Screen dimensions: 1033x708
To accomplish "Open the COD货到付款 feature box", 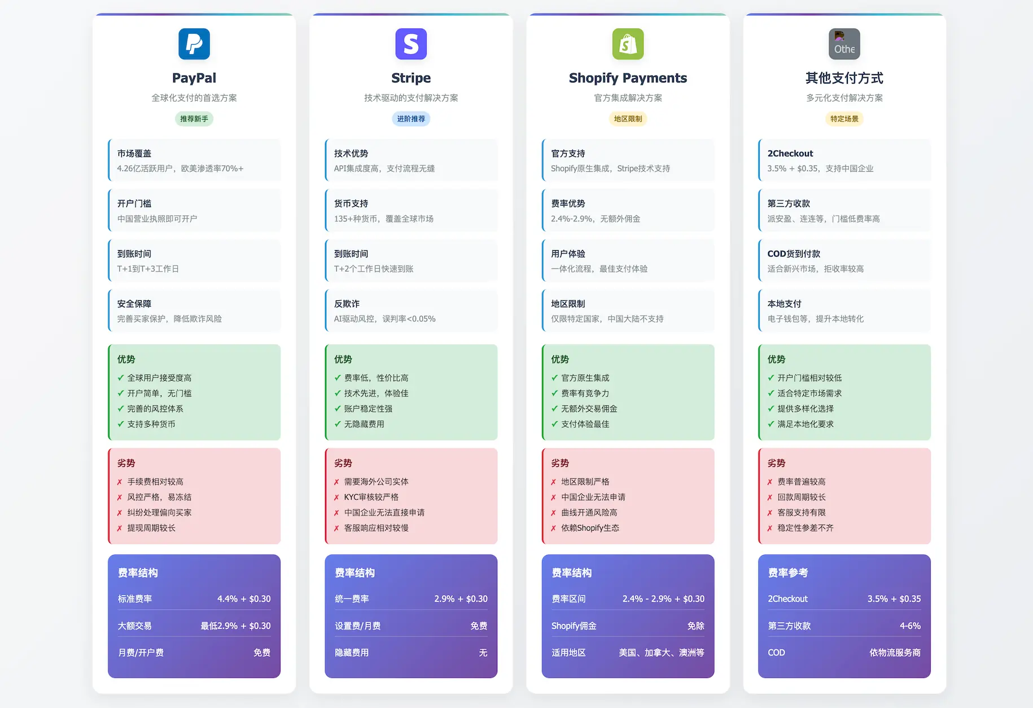I will [844, 261].
